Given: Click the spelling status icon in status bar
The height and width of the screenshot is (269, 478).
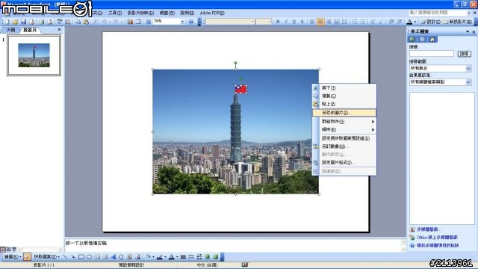Looking at the screenshot, I should tap(245, 265).
